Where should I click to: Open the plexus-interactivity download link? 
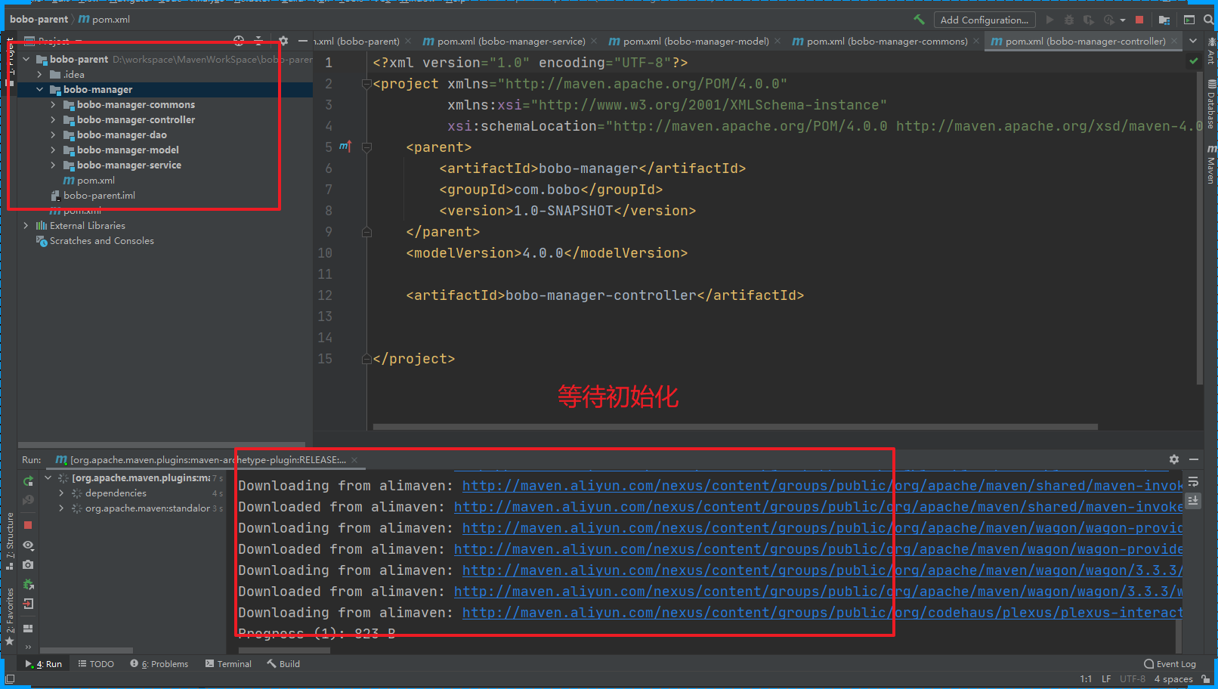(822, 613)
